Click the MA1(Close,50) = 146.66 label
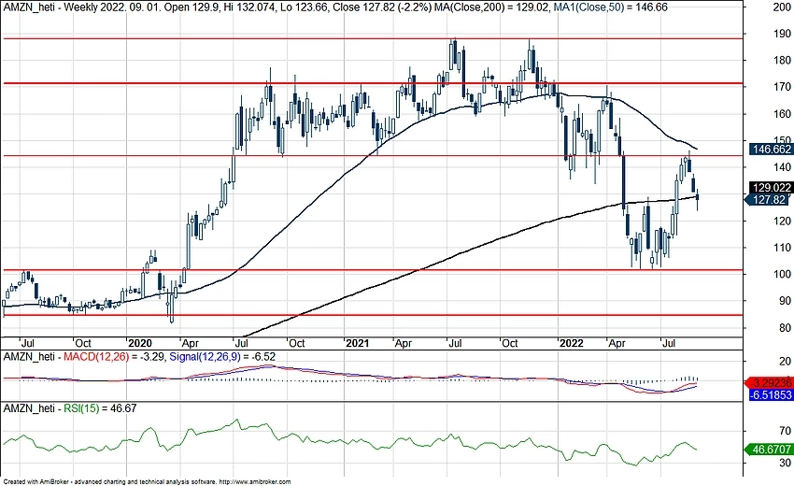 click(x=609, y=7)
